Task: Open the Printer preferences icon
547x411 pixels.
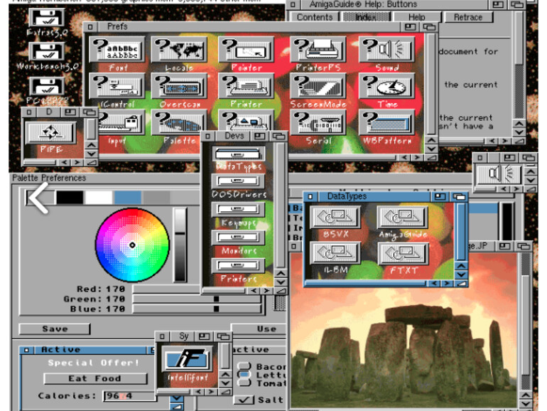Action: 247,86
